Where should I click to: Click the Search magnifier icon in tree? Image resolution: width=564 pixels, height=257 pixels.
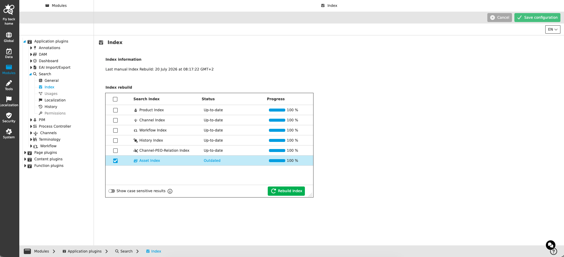(x=35, y=74)
